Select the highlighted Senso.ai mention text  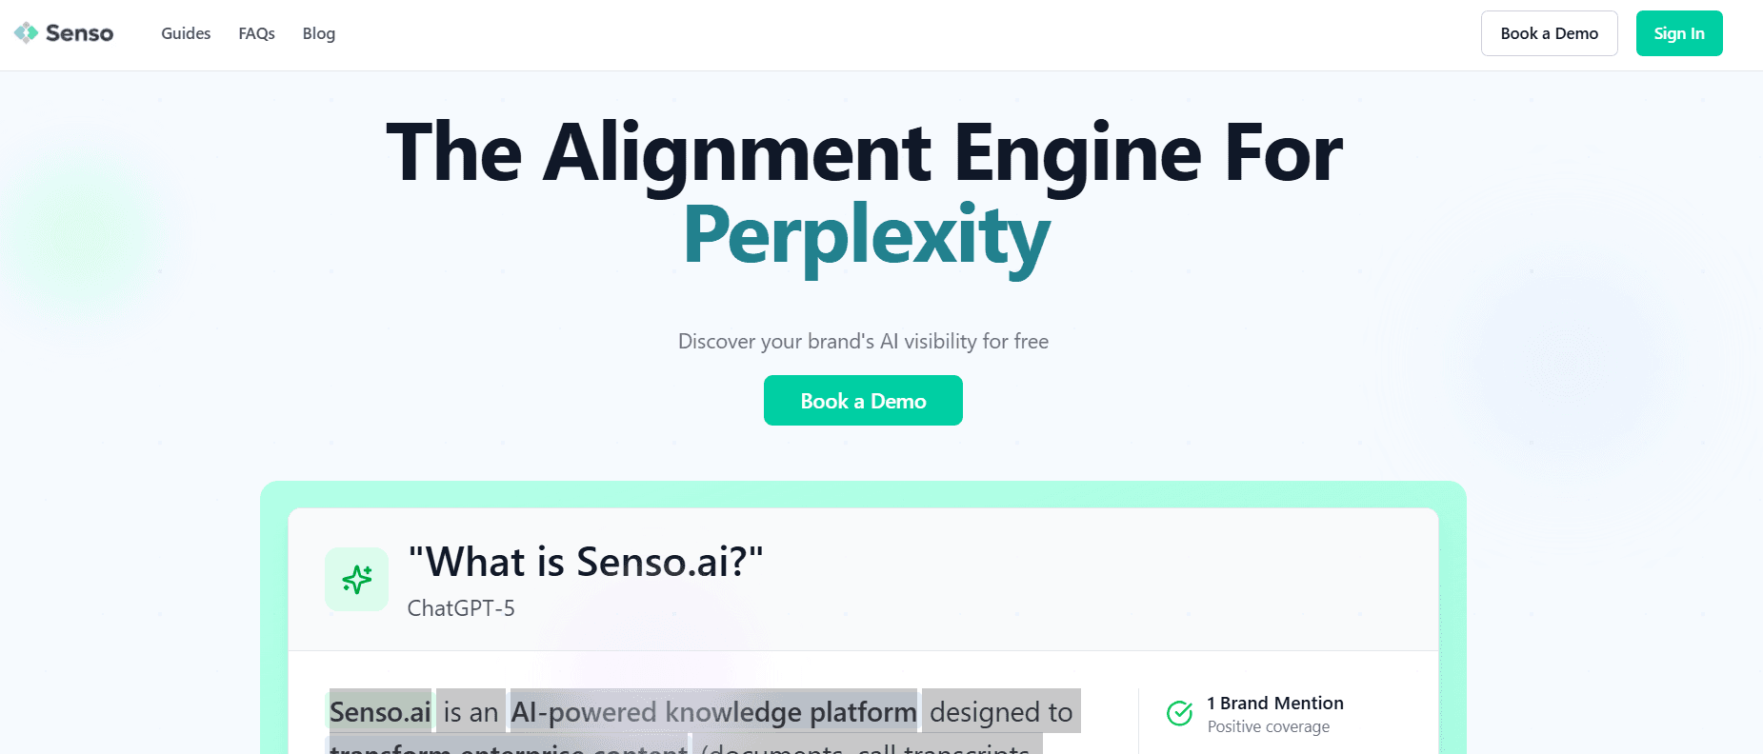379,711
